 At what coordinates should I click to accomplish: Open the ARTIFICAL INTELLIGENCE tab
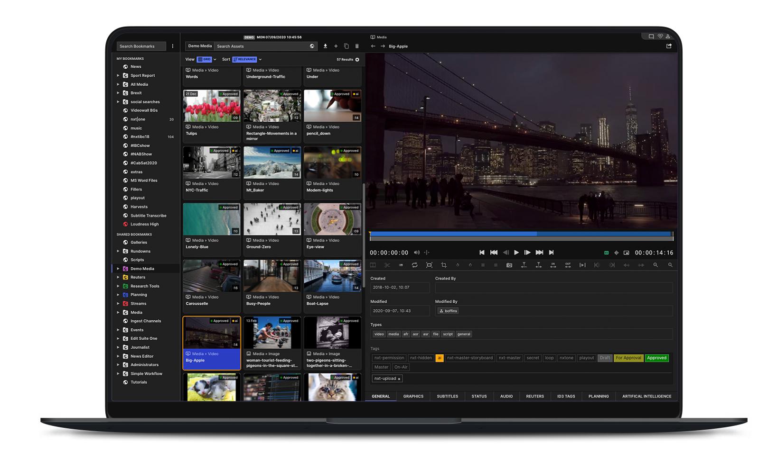(x=647, y=396)
